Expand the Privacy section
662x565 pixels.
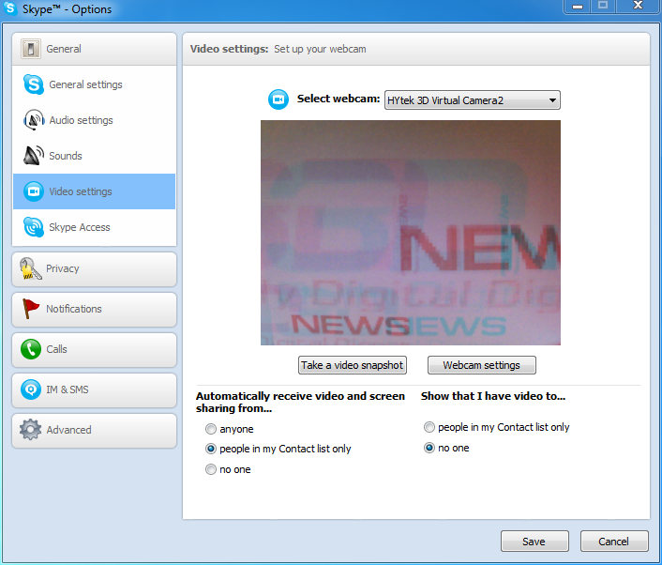pyautogui.click(x=94, y=269)
